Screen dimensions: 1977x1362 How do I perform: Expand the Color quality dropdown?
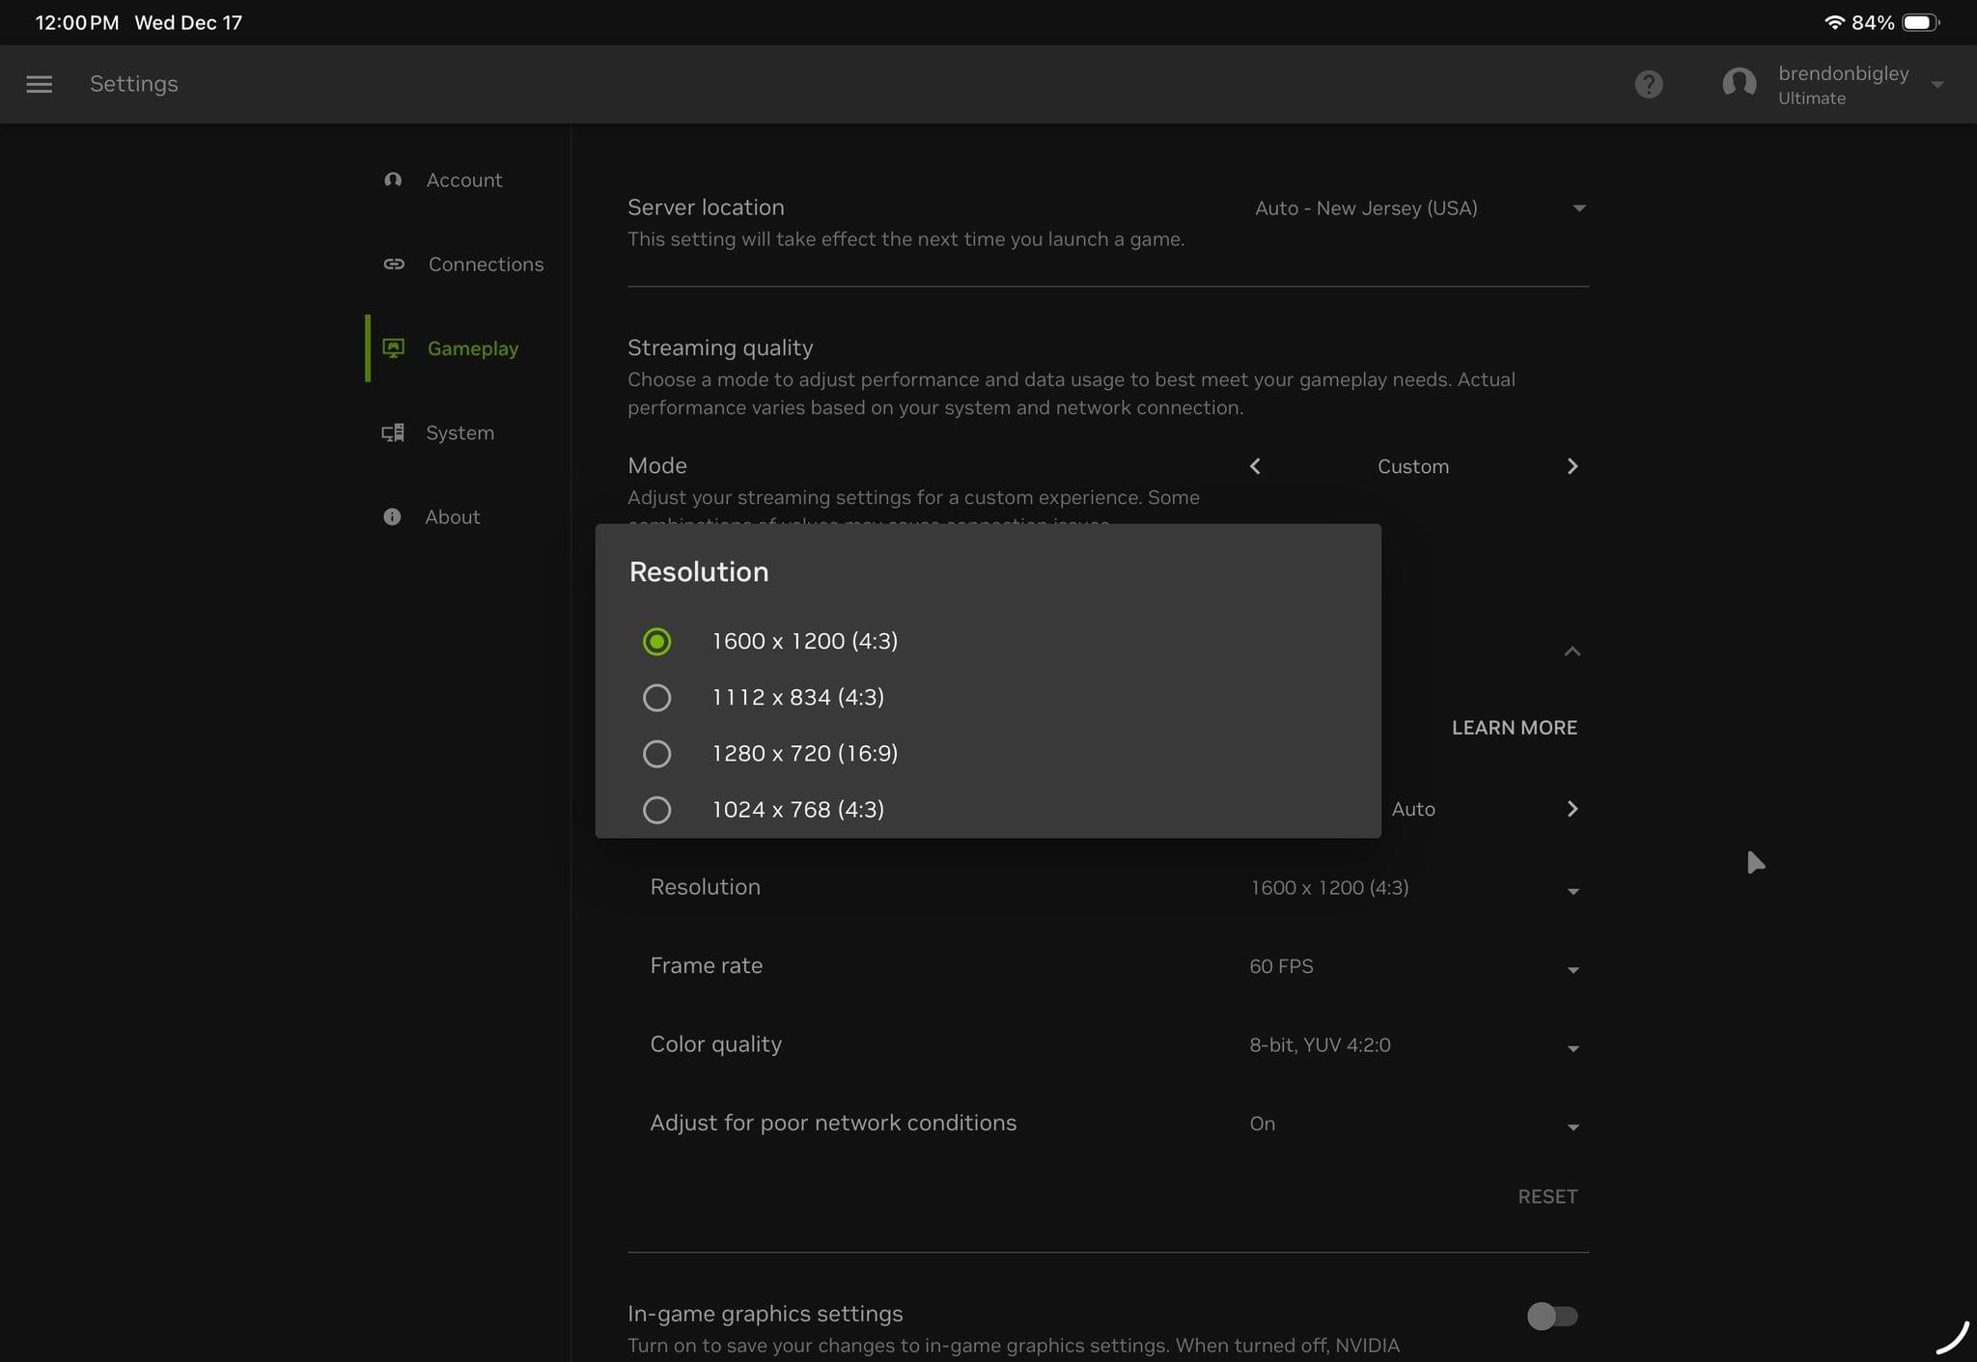click(1573, 1048)
